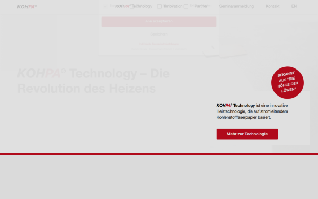This screenshot has width=318, height=199.
Task: Click the headline 'Revolution des Heizens'
Action: click(86, 89)
